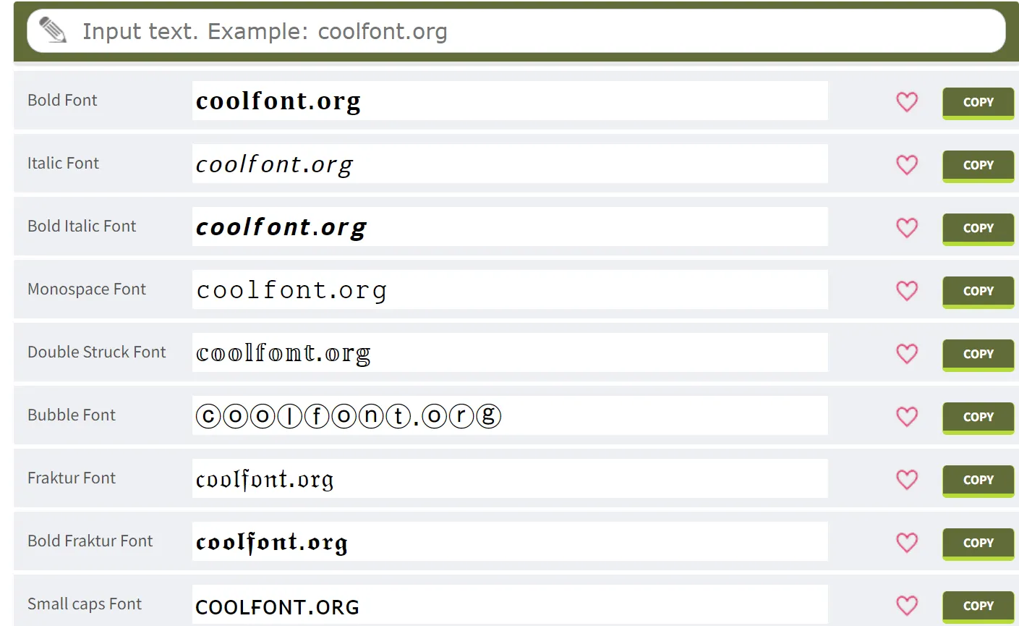Screen dimensions: 1019x626
Task: Copy the Bold Fraktur Font text
Action: tap(978, 543)
